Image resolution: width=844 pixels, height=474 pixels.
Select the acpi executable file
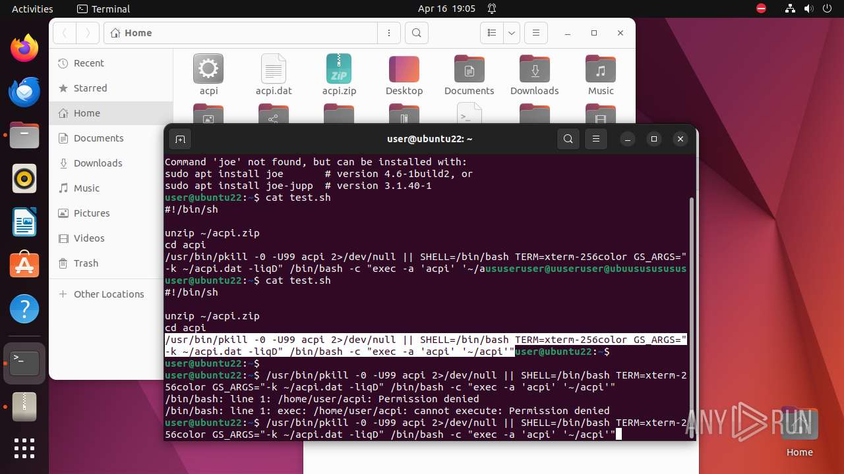(x=208, y=74)
